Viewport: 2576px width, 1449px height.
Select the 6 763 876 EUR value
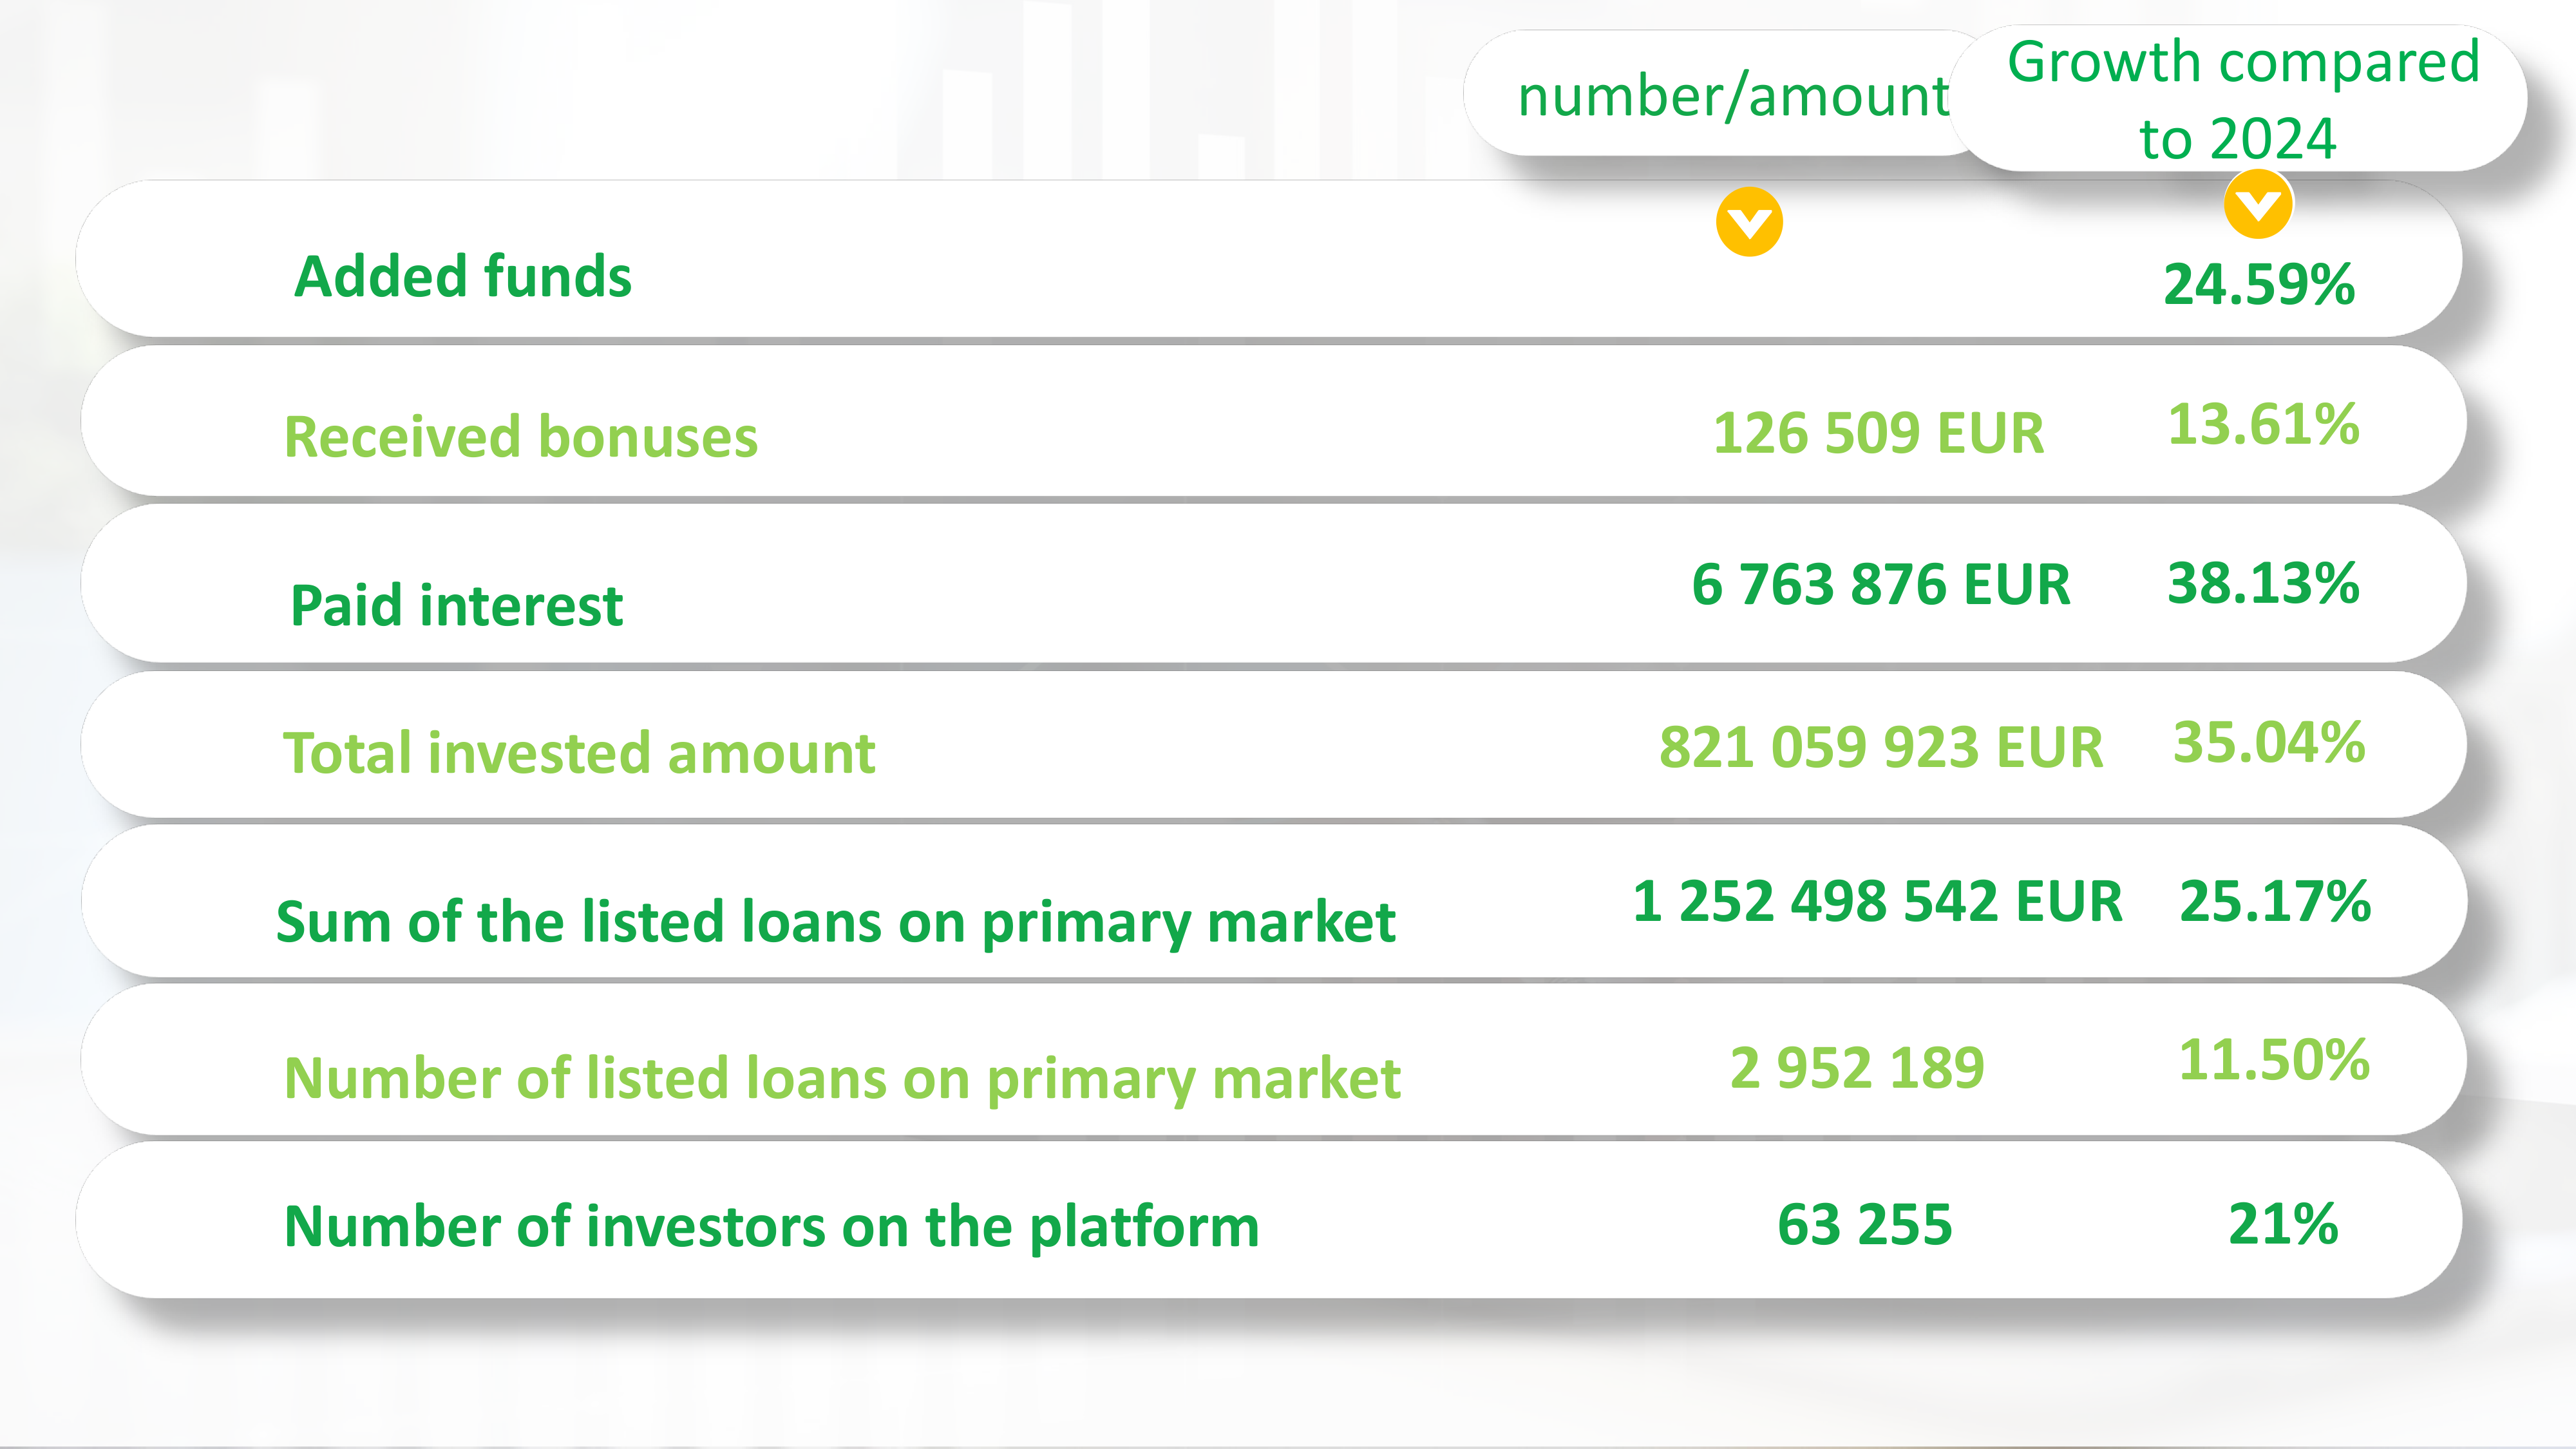coord(1880,584)
